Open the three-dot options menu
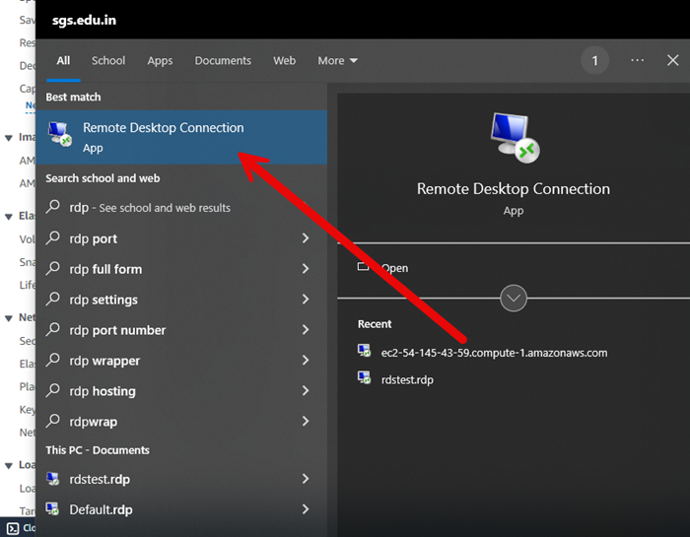This screenshot has height=537, width=690. tap(637, 60)
